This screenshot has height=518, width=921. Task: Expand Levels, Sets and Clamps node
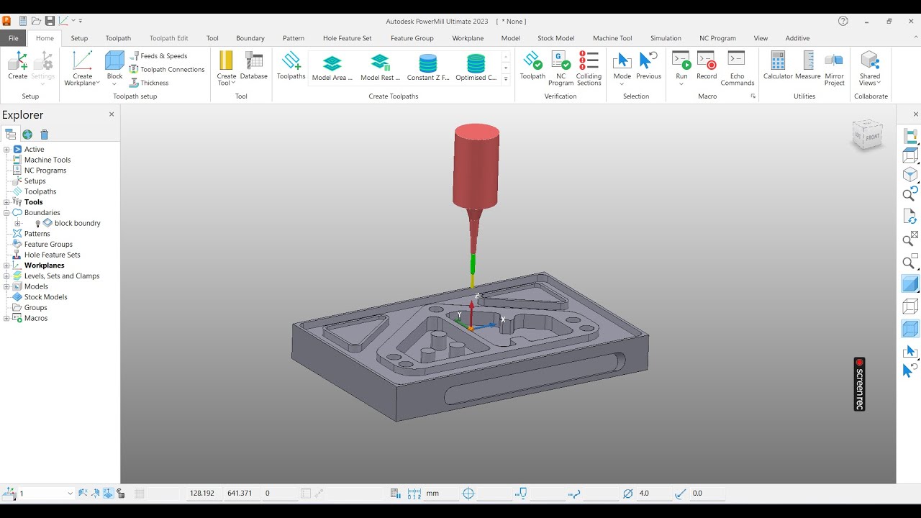[6, 276]
